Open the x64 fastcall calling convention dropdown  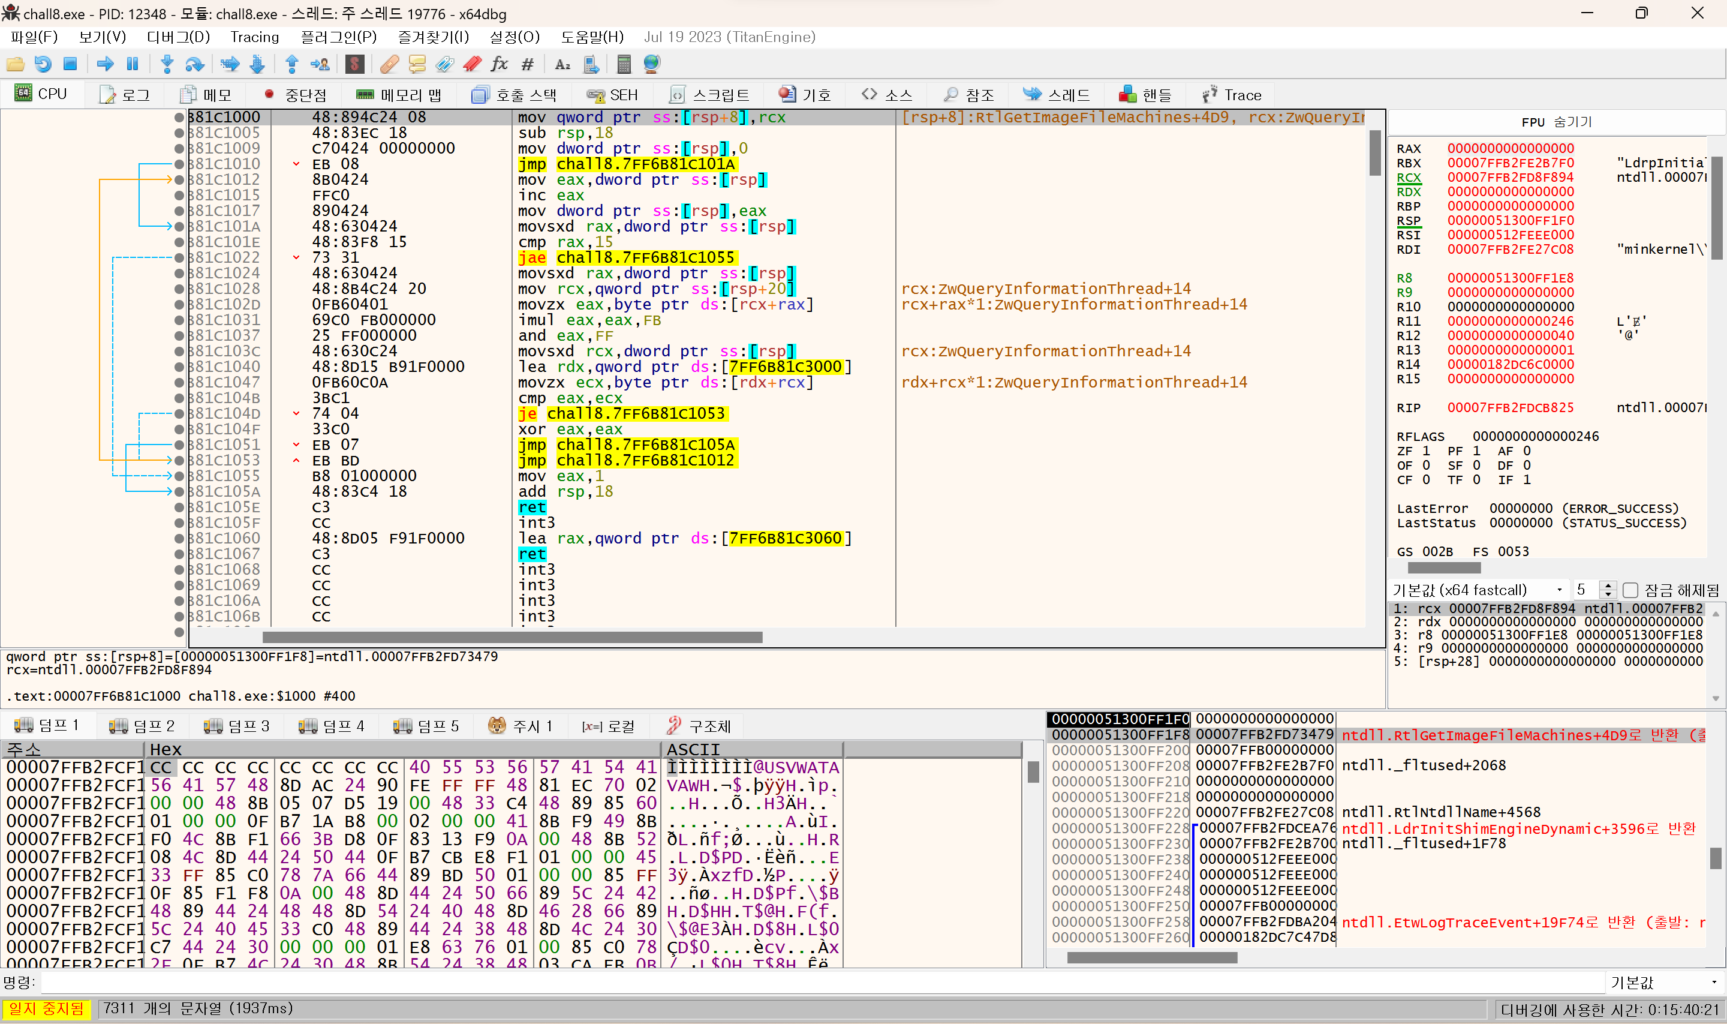tap(1558, 590)
